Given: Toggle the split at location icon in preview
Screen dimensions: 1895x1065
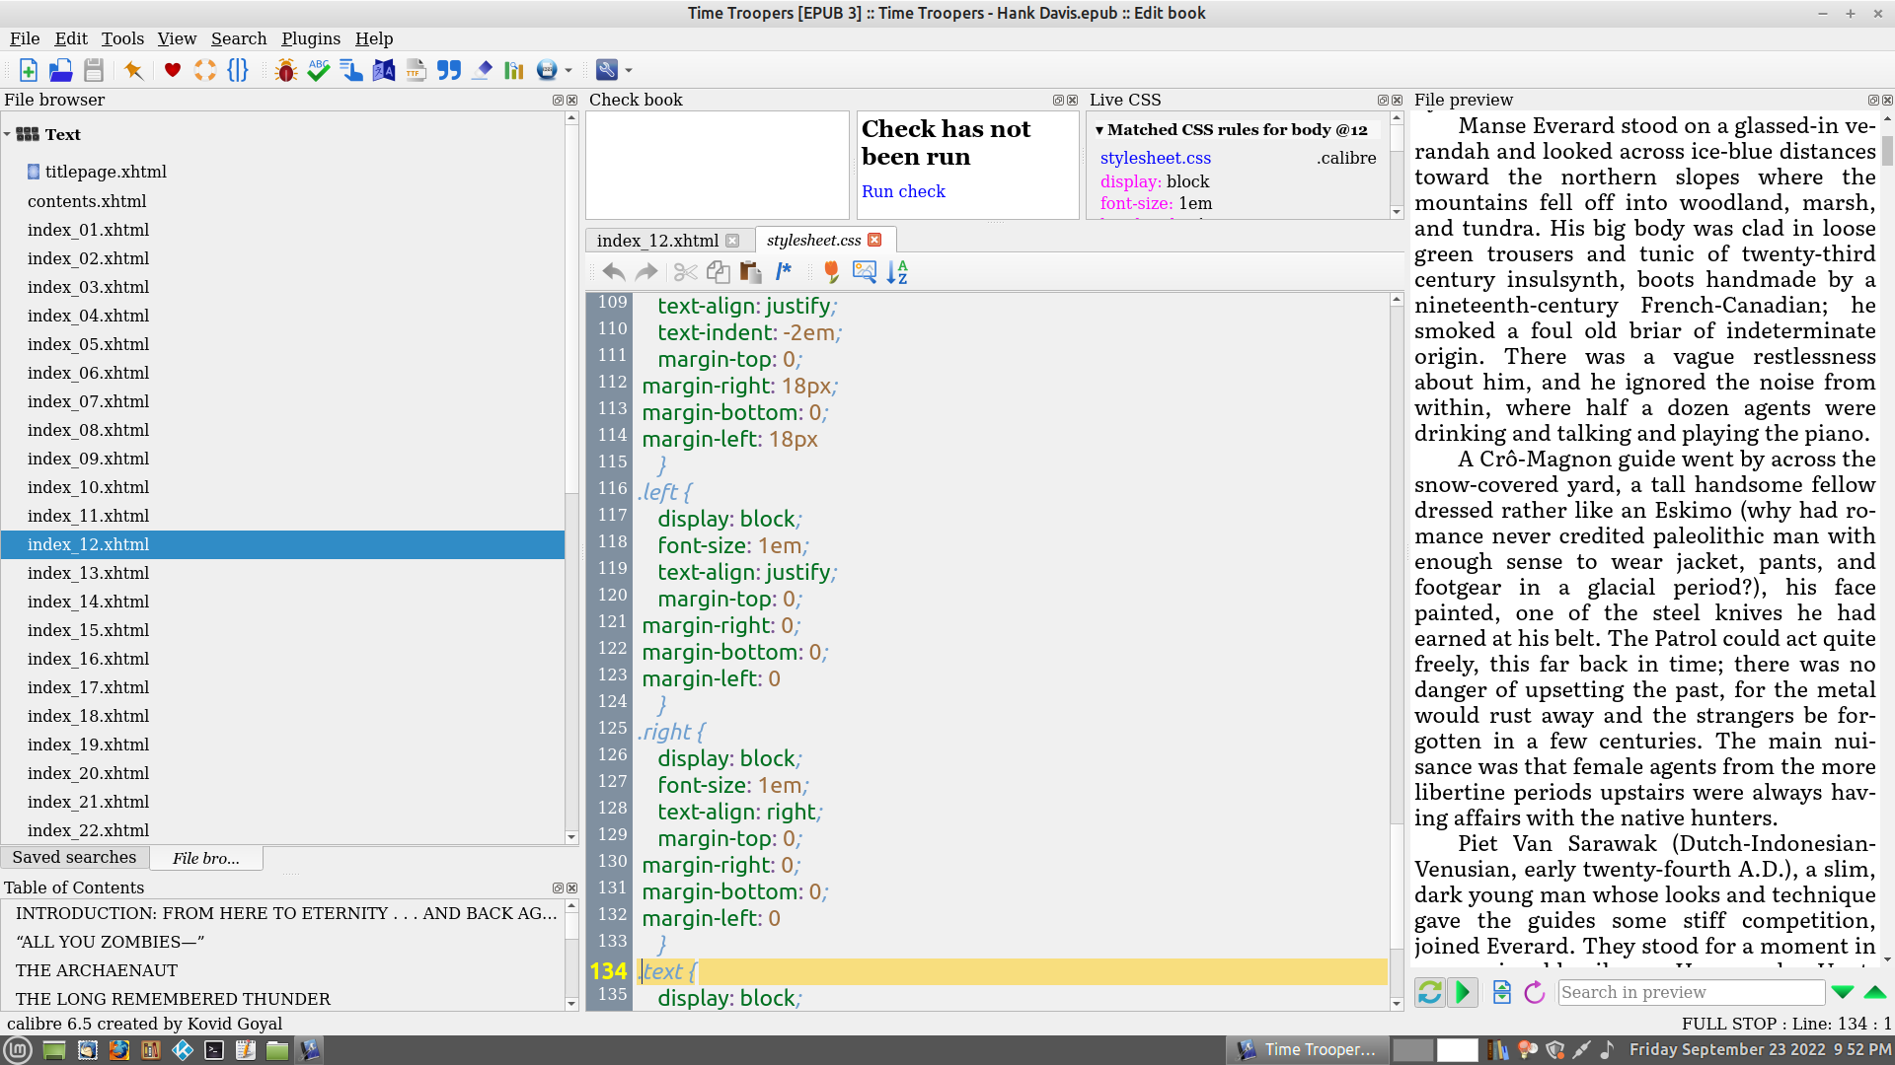Looking at the screenshot, I should 1502,992.
